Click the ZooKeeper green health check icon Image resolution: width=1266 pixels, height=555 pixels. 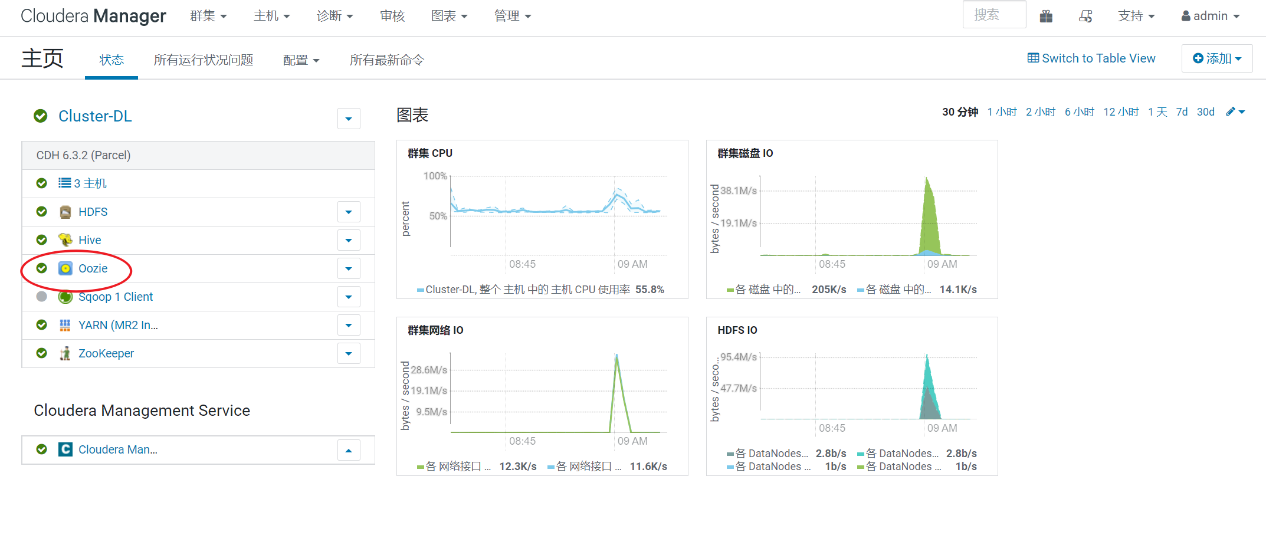click(42, 353)
